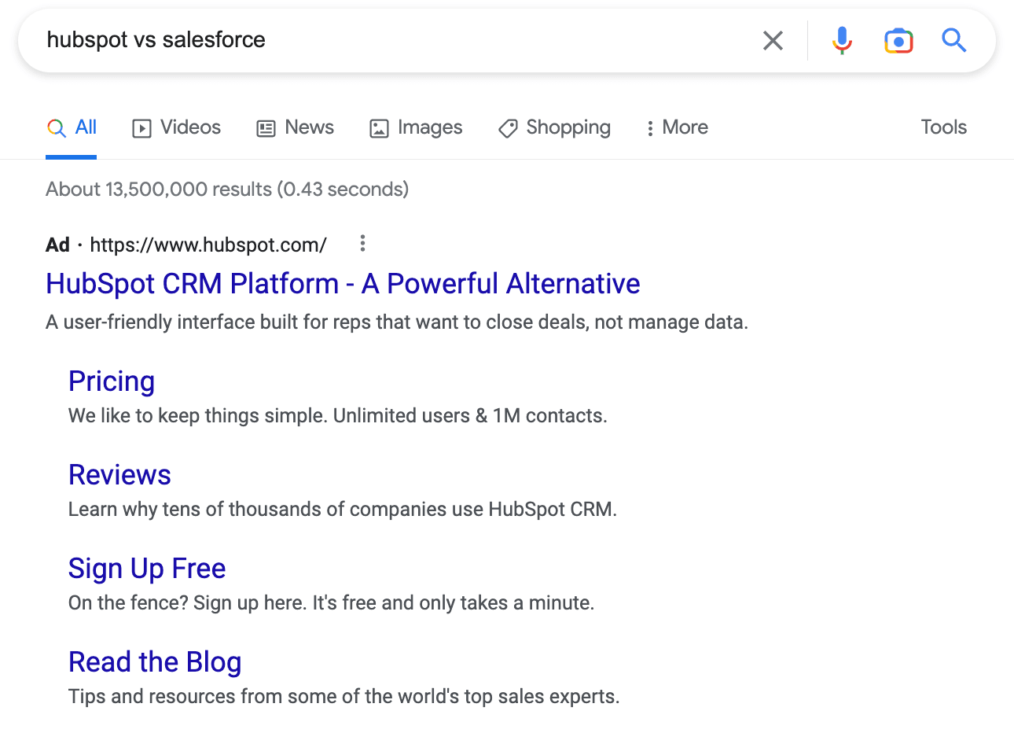This screenshot has height=733, width=1014.
Task: Click the bold Ad label
Action: (x=57, y=245)
